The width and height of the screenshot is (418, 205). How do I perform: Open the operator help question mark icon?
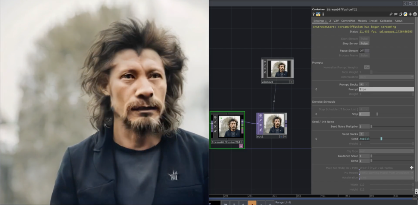tap(313, 14)
